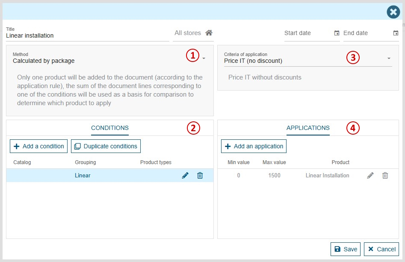Open the Start date calendar picker
This screenshot has height=262, width=405.
pyautogui.click(x=337, y=33)
